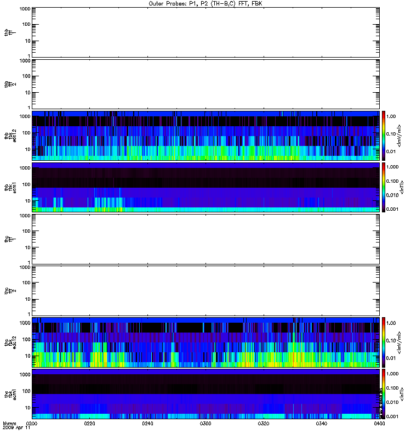This screenshot has height=439, width=411.
Task: Click the '<|nT|>' unit label beside thb scm1 color bar
Action: (x=402, y=187)
